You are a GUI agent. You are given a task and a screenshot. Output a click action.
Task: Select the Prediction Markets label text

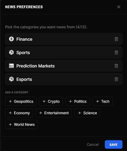coord(36,66)
